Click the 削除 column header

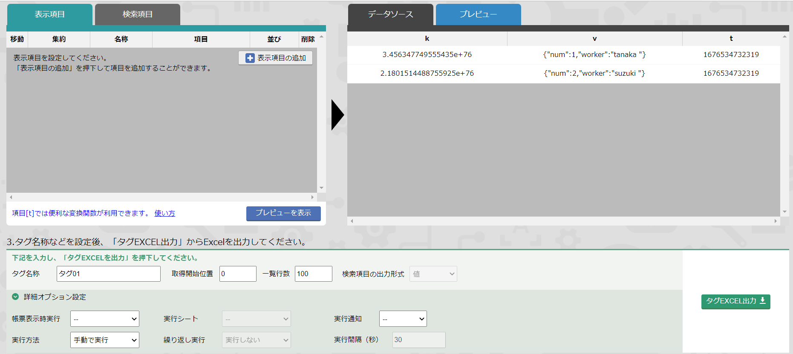point(308,39)
